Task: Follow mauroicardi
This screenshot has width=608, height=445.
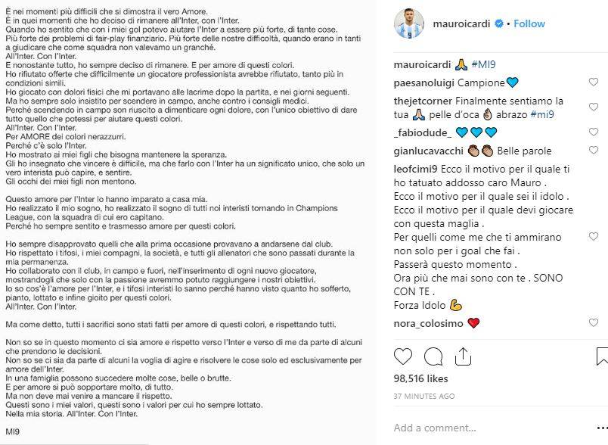Action: point(529,24)
